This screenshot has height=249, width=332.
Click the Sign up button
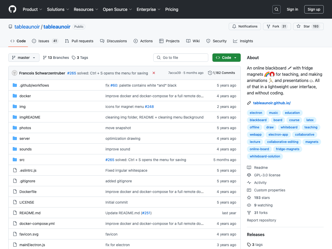(314, 9)
